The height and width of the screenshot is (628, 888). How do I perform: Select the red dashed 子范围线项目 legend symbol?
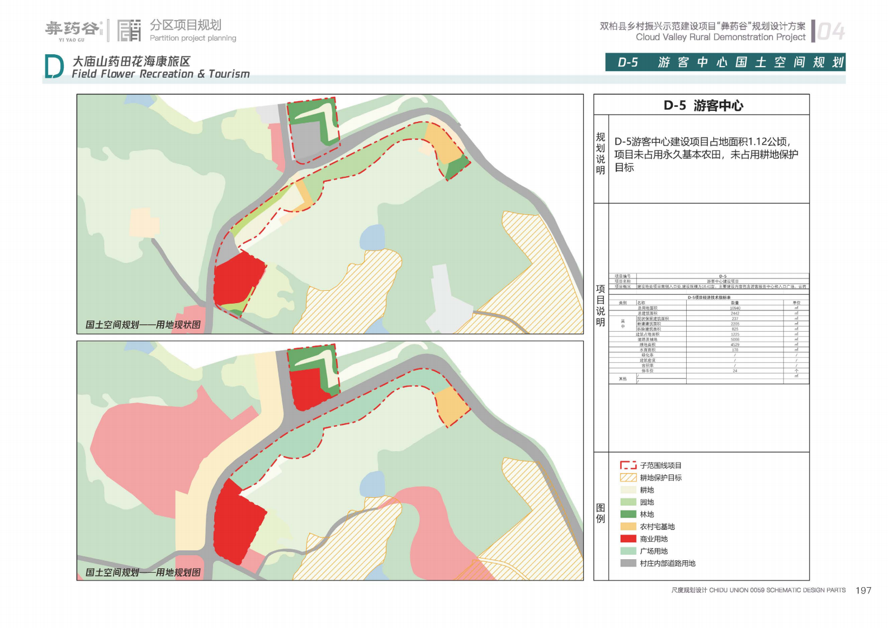point(628,465)
